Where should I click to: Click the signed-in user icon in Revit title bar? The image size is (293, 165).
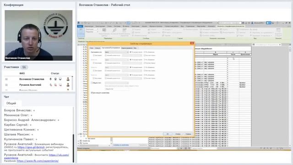click(252, 23)
